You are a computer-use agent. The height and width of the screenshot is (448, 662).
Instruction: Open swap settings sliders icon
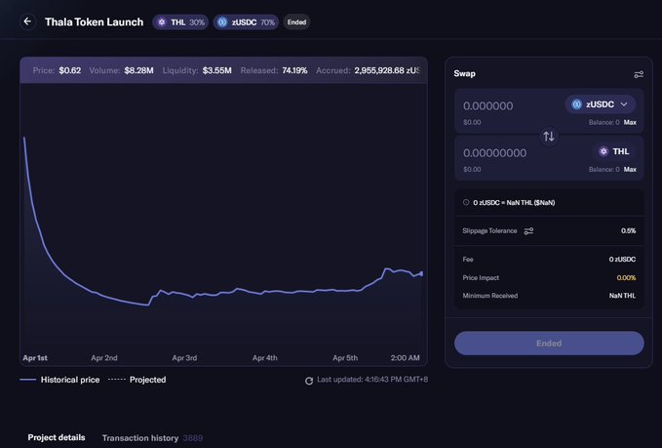[639, 74]
